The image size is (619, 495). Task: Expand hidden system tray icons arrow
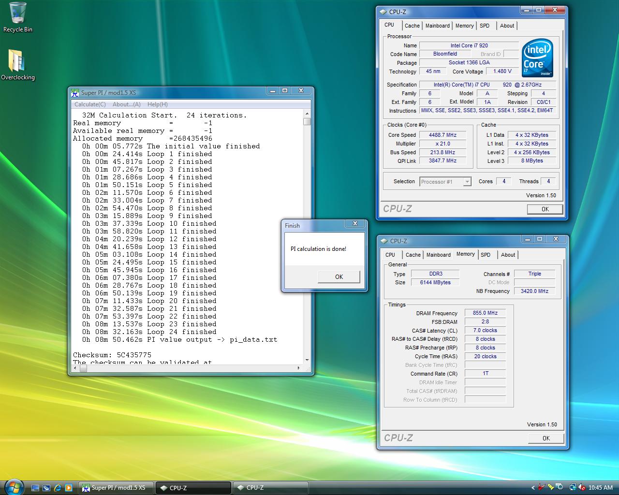(x=533, y=488)
